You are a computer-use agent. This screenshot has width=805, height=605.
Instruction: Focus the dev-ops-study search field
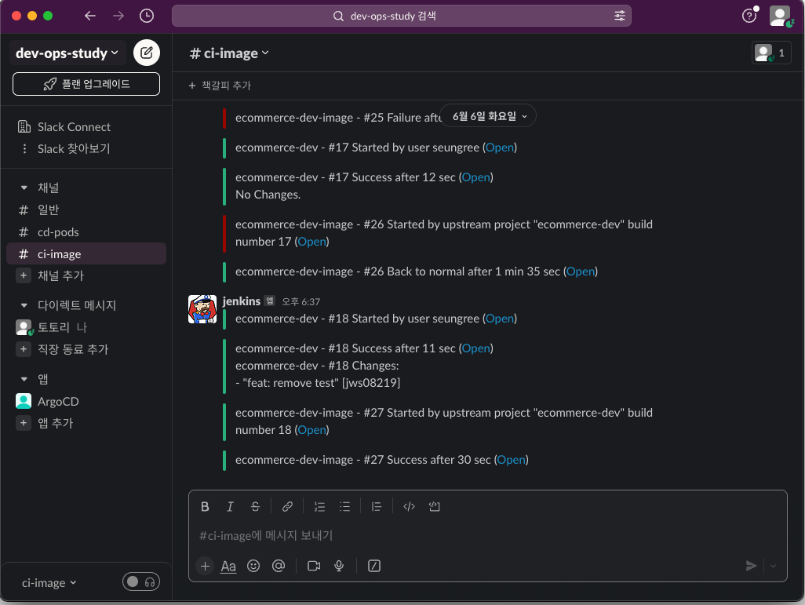point(402,16)
